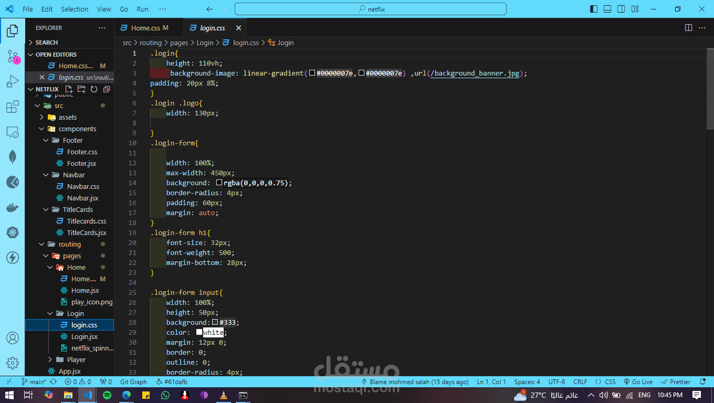Open the Edit menu
714x403 pixels.
[47, 9]
